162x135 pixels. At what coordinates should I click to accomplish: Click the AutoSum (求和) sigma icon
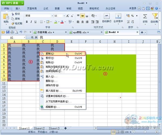pyautogui.click(x=145, y=16)
